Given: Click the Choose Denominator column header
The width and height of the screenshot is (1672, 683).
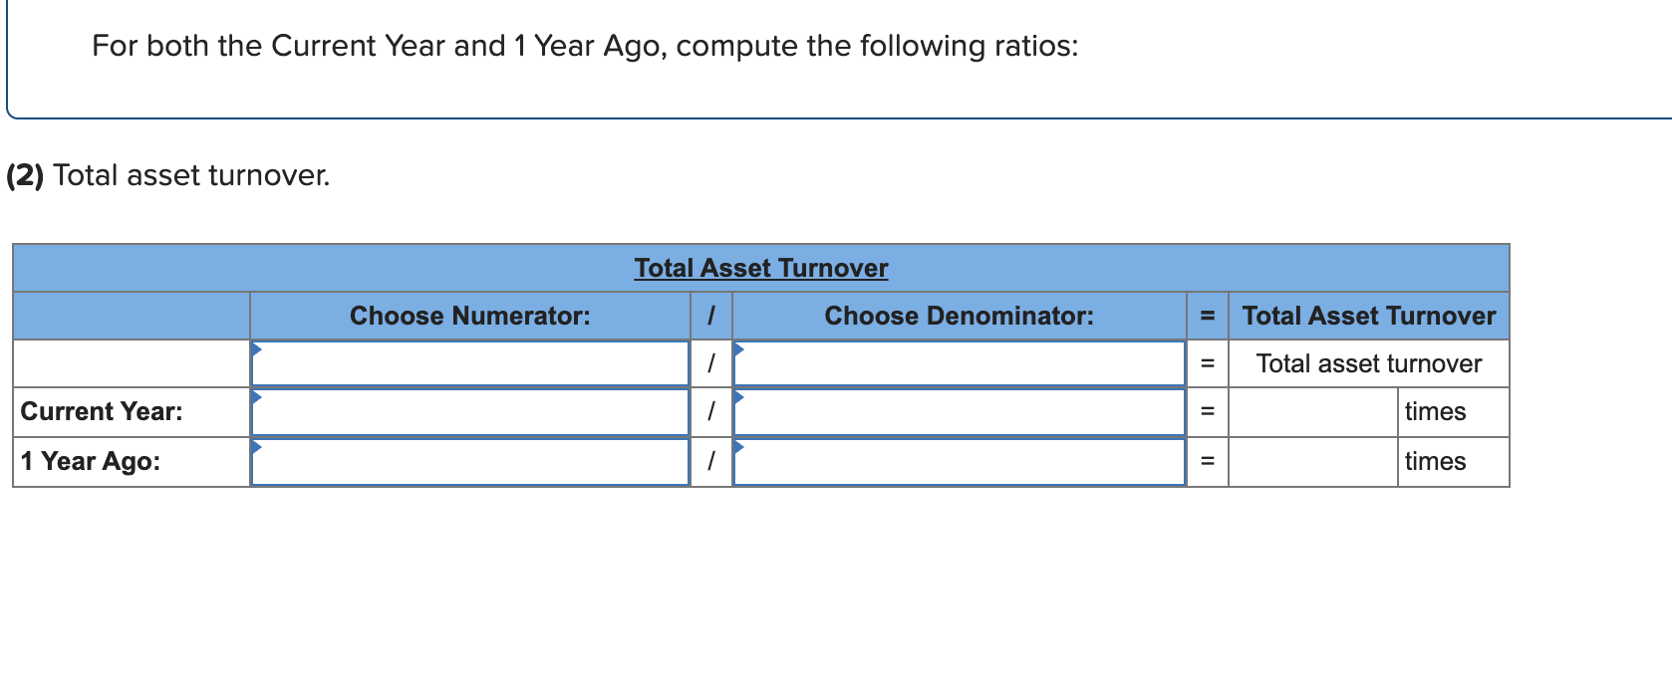Looking at the screenshot, I should (x=960, y=316).
